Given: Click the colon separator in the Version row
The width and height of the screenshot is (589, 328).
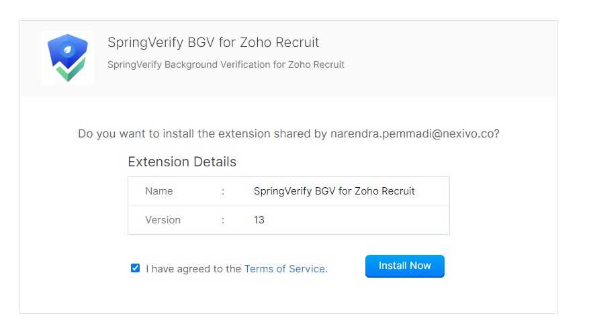Looking at the screenshot, I should pyautogui.click(x=223, y=221).
